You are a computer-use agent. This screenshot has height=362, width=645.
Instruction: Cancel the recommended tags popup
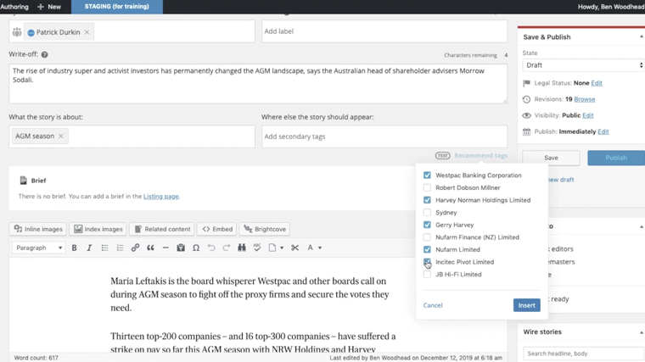(x=433, y=305)
